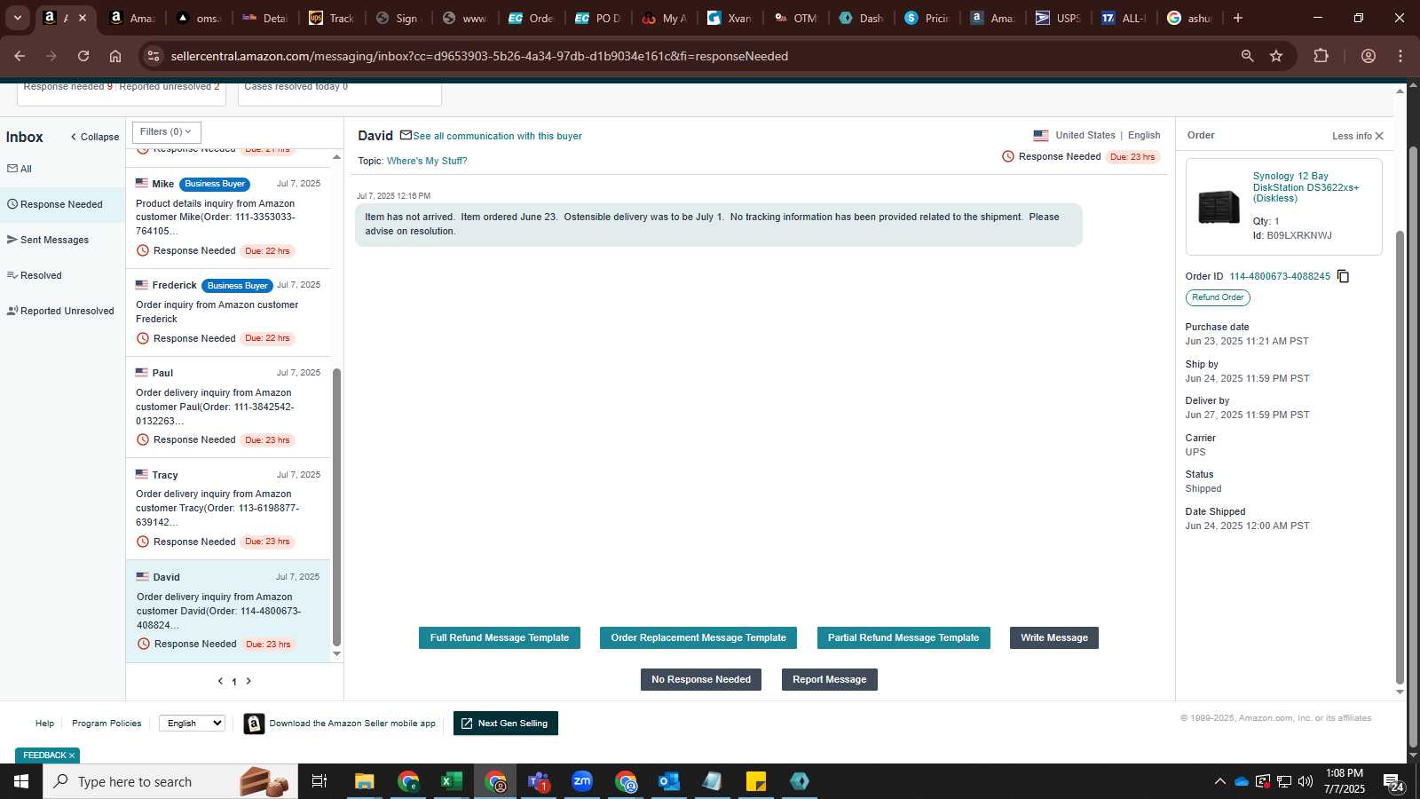The width and height of the screenshot is (1420, 799).
Task: Open the Reported Unresolved folder
Action: point(62,311)
